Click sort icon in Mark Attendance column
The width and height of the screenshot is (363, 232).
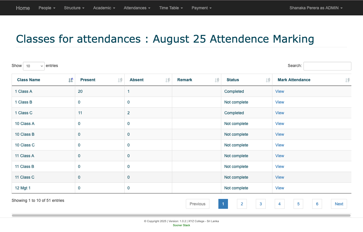[347, 80]
